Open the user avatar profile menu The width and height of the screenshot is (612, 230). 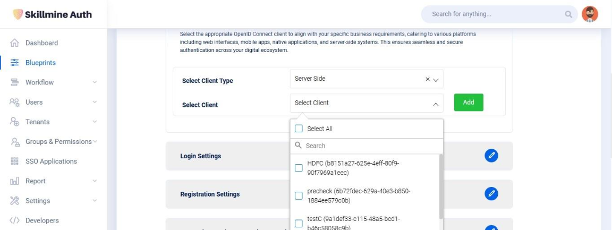pyautogui.click(x=590, y=14)
